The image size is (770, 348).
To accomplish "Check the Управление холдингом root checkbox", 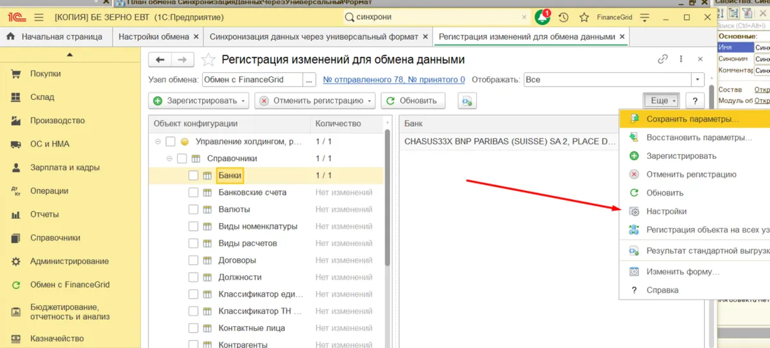I will (170, 142).
